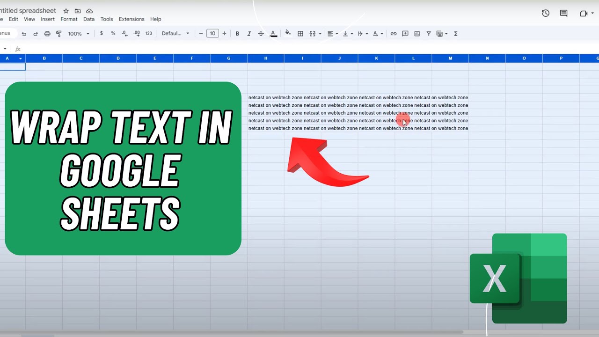The image size is (599, 337).
Task: Toggle bold formatting
Action: 237,34
